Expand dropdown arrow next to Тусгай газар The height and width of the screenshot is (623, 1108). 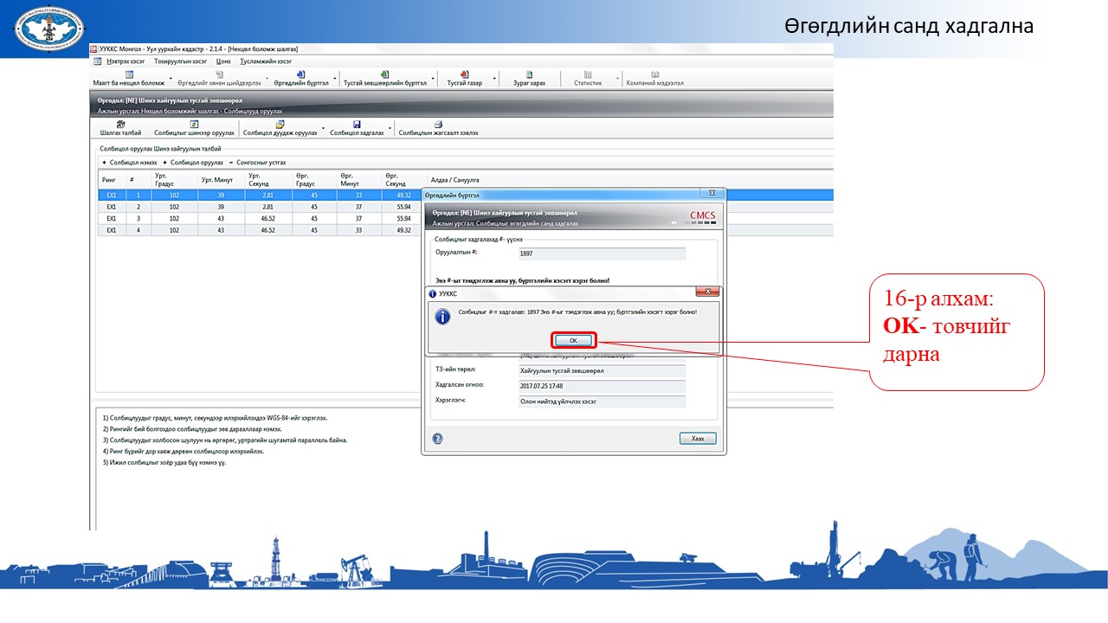(x=494, y=79)
